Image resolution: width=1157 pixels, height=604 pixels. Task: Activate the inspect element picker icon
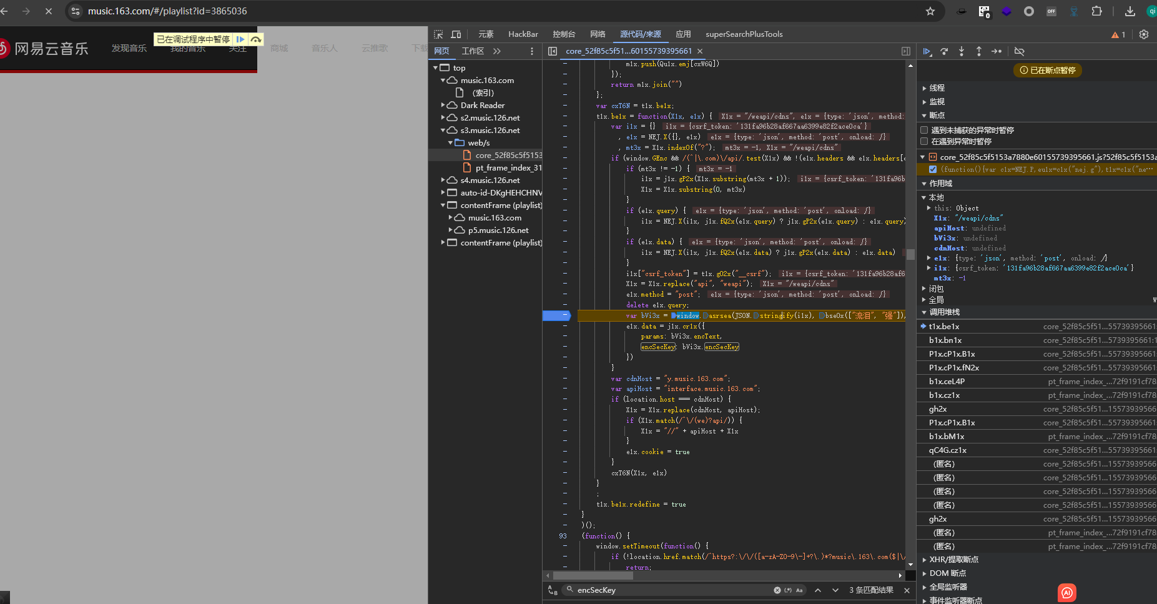coord(438,34)
